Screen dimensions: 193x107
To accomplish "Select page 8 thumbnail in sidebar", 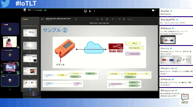I will coord(30,33).
